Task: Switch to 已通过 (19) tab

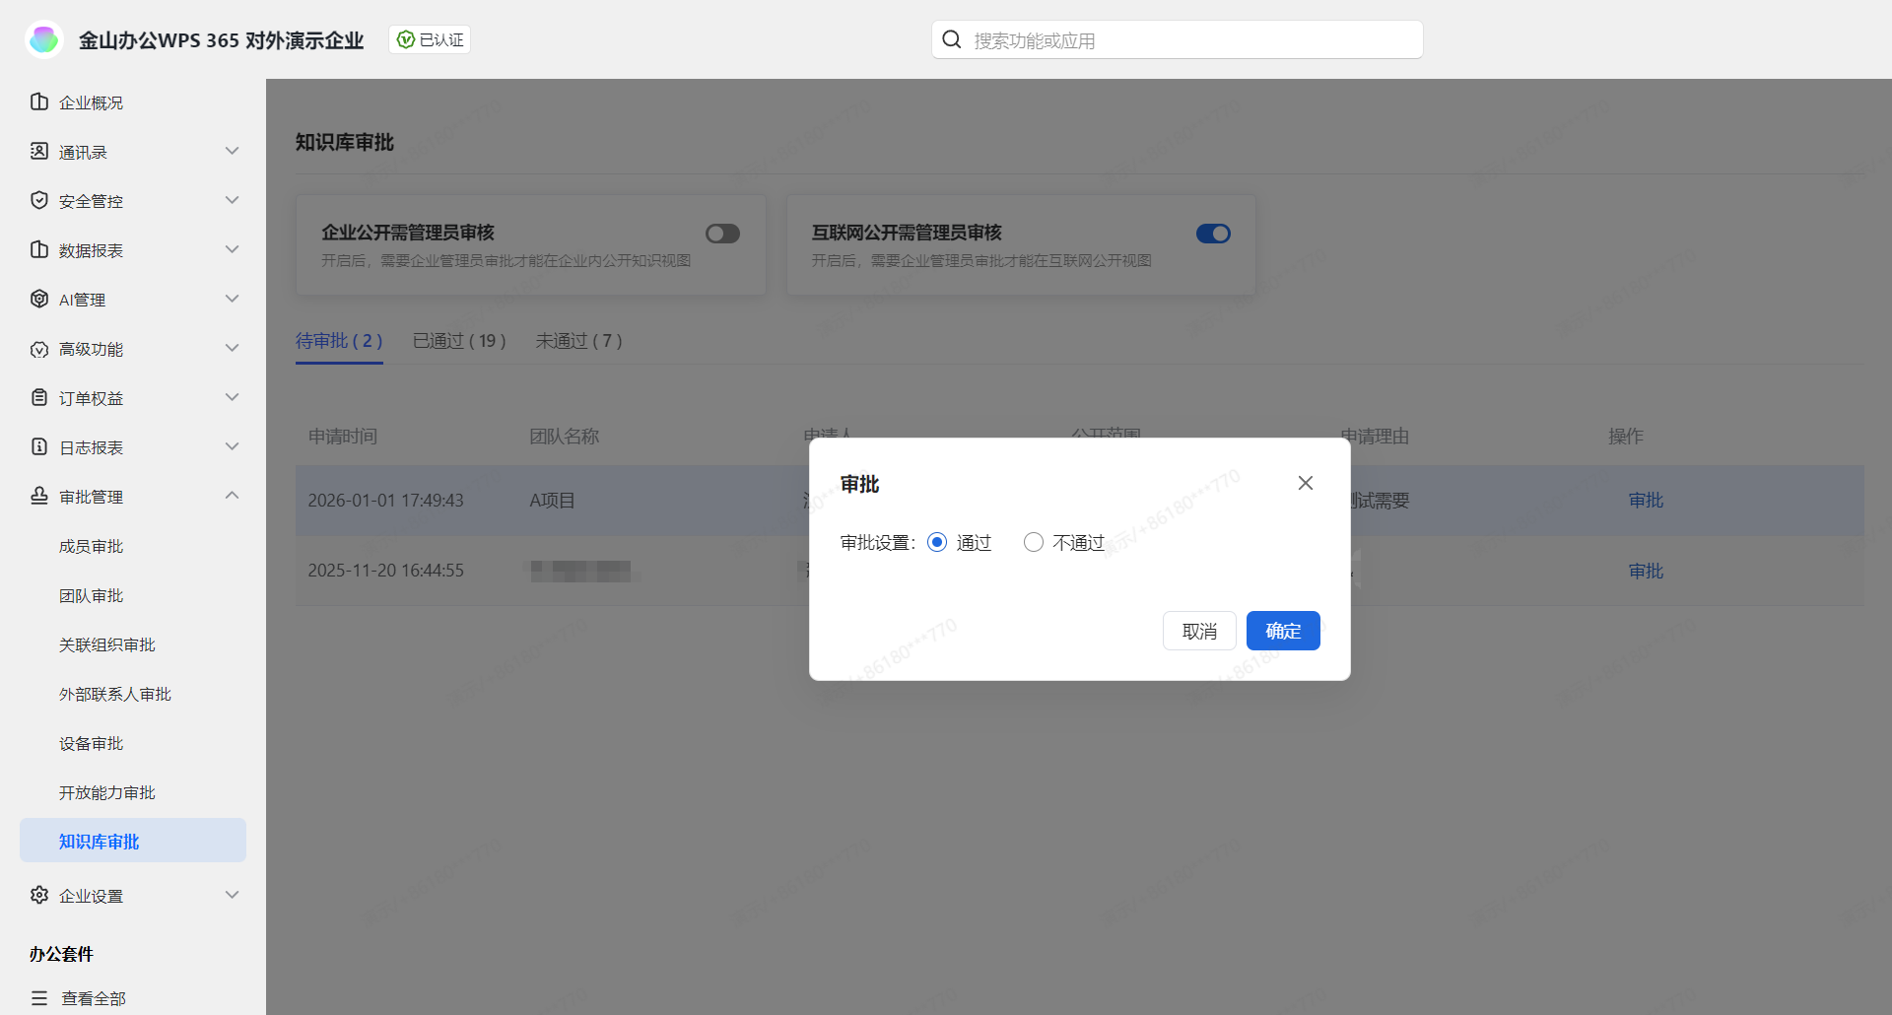Action: tap(459, 341)
